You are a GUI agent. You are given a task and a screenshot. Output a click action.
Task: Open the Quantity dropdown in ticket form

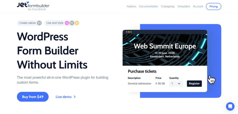pos(176,84)
